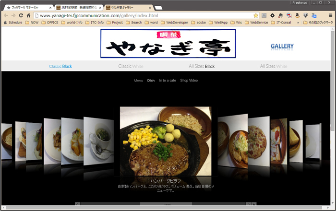Open the OFFICE bookmark folder
Image resolution: width=336 pixels, height=211 pixels.
(x=50, y=23)
